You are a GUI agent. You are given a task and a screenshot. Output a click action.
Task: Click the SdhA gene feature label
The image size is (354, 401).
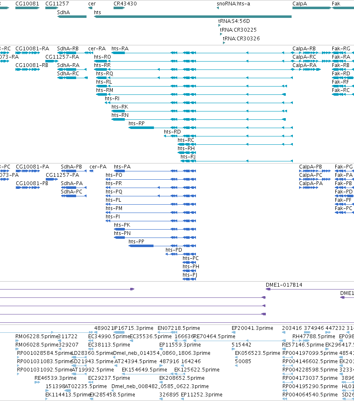tap(63, 12)
